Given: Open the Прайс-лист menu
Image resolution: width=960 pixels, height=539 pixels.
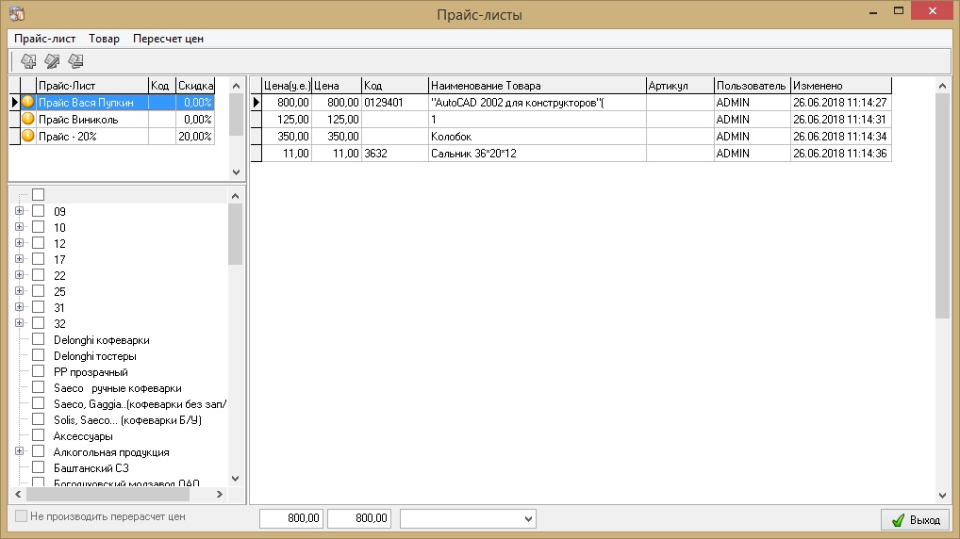Looking at the screenshot, I should 45,39.
